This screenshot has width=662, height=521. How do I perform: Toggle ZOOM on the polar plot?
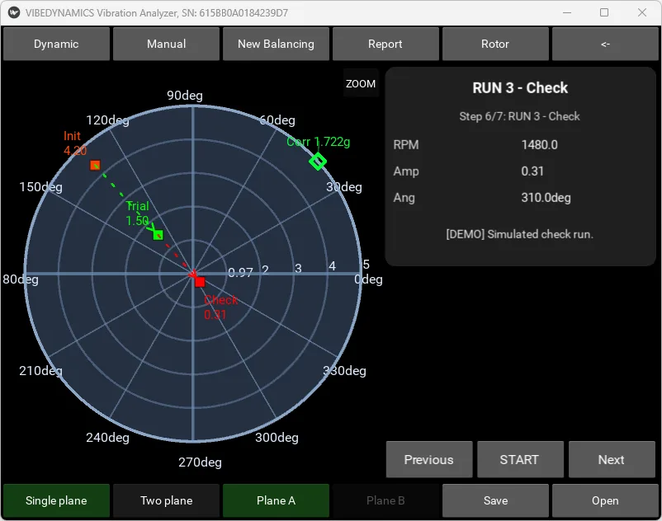(x=361, y=83)
